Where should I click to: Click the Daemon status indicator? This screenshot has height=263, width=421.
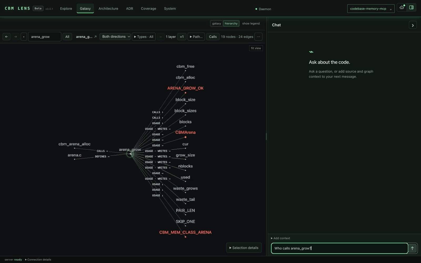[263, 9]
